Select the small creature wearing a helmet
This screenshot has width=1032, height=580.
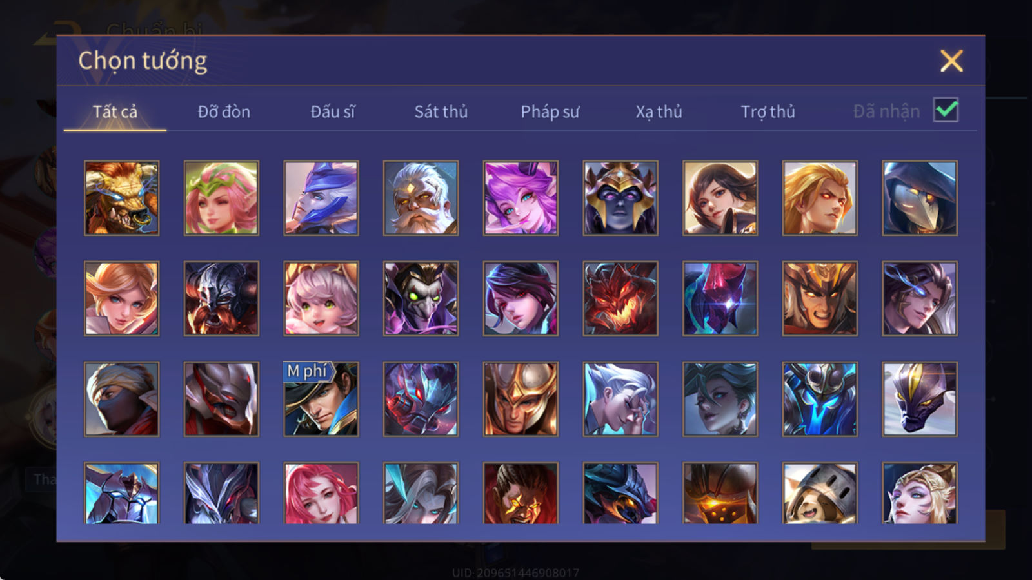click(x=820, y=493)
